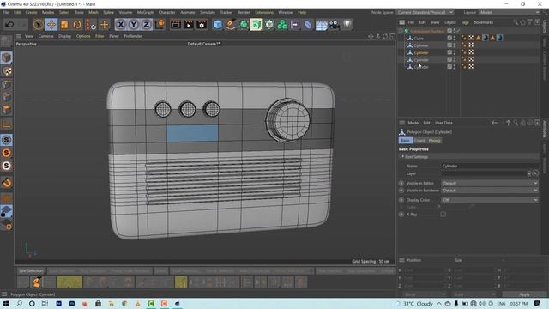Toggle the coordinate system icon

pos(160,25)
